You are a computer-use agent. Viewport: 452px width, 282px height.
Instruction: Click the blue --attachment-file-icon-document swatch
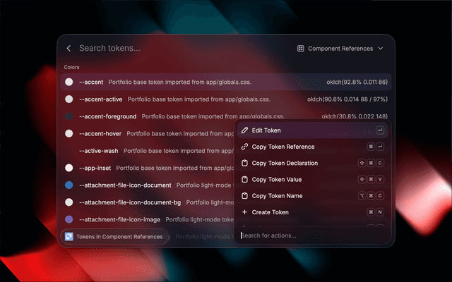(69, 185)
